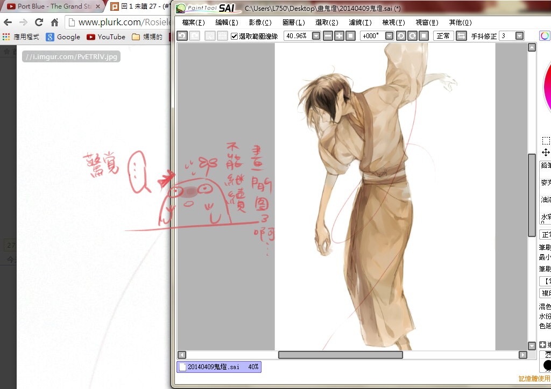Open the color wheel panel icon
Screen dimensions: 551x389
[x=545, y=36]
